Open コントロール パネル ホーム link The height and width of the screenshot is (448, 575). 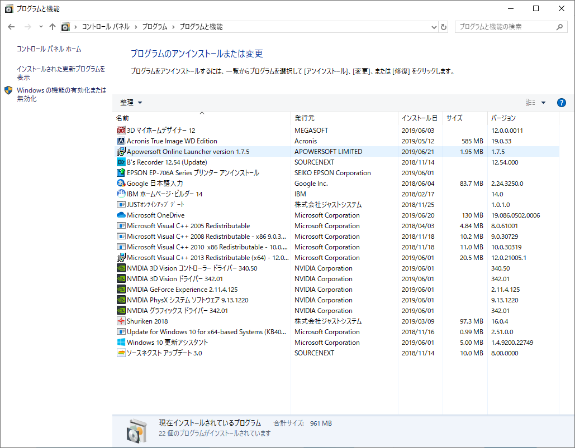tap(49, 49)
